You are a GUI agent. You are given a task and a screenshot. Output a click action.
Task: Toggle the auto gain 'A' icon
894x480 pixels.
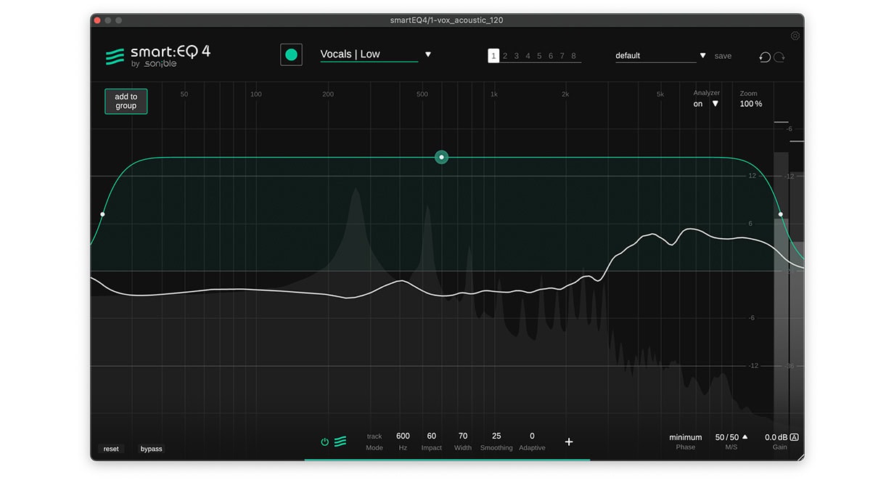click(x=794, y=437)
